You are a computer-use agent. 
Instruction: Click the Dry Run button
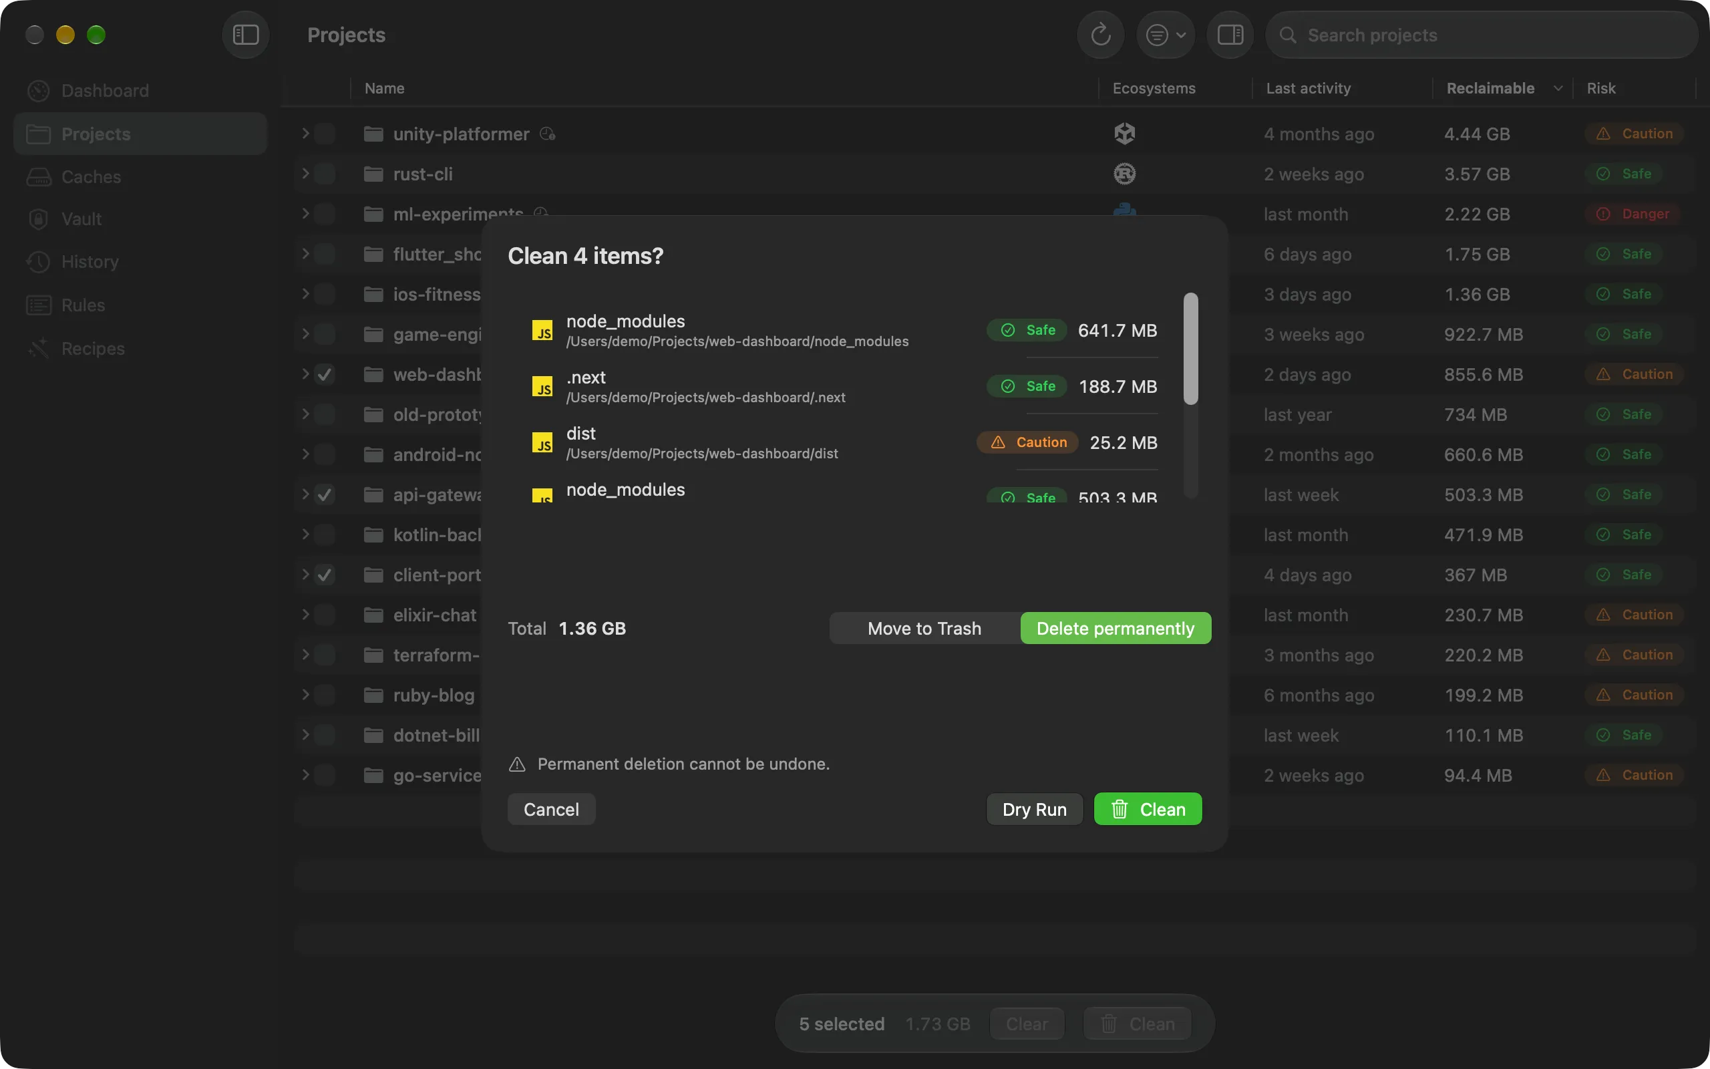tap(1035, 809)
